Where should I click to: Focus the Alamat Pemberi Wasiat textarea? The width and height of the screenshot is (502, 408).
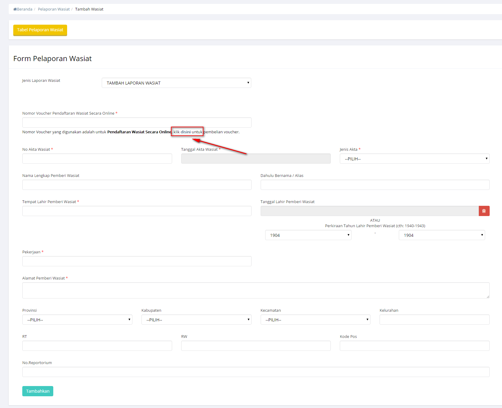point(256,290)
